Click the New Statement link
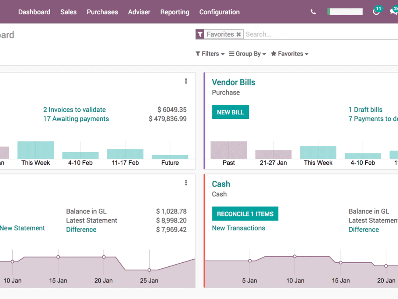This screenshot has width=398, height=299. [22, 228]
